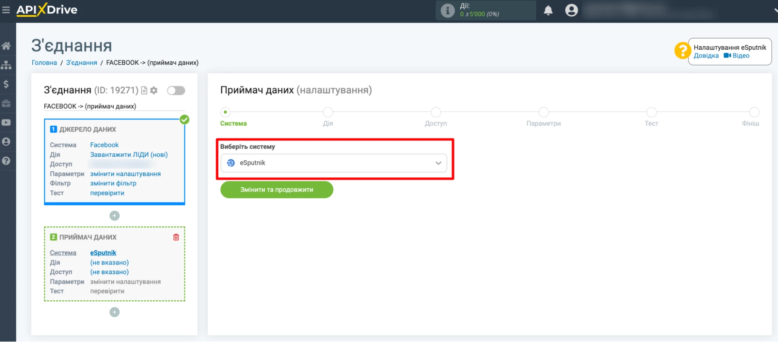This screenshot has height=342, width=778.
Task: Click the Дії usage progress counter
Action: pos(479,14)
